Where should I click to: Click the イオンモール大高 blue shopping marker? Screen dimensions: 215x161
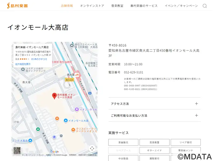pos(66,120)
